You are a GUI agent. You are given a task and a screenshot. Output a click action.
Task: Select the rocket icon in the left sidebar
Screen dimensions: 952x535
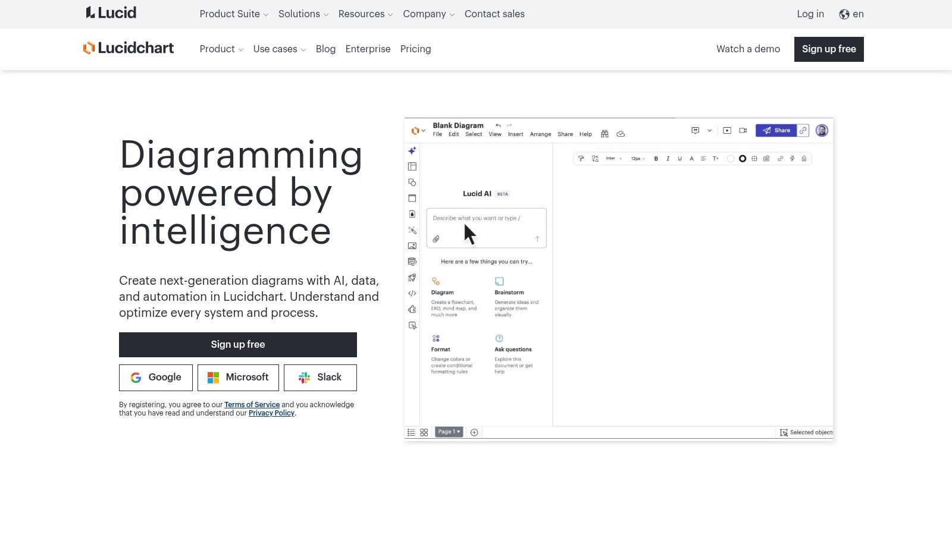pyautogui.click(x=412, y=278)
